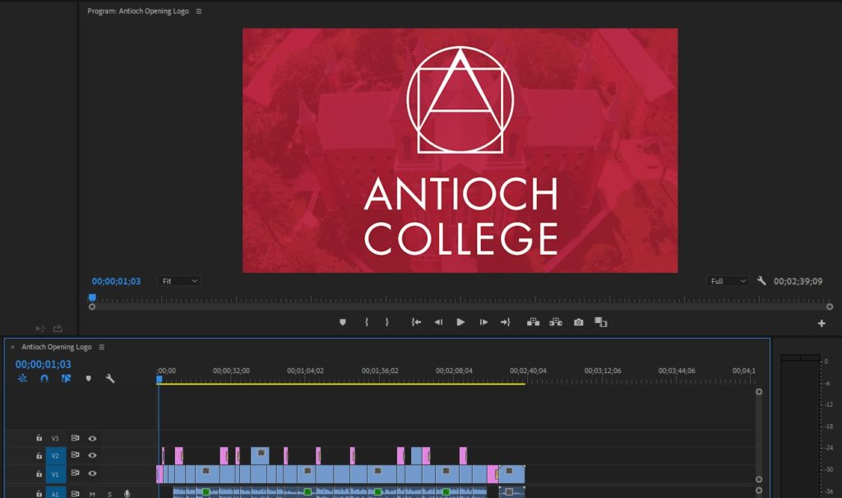Viewport: 842px width, 498px height.
Task: Toggle the timeline Snap magnet icon
Action: (44, 379)
